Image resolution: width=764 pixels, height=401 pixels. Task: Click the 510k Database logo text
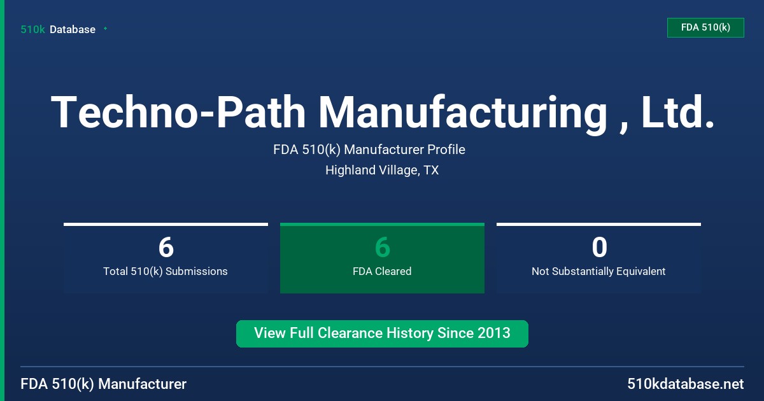point(58,29)
